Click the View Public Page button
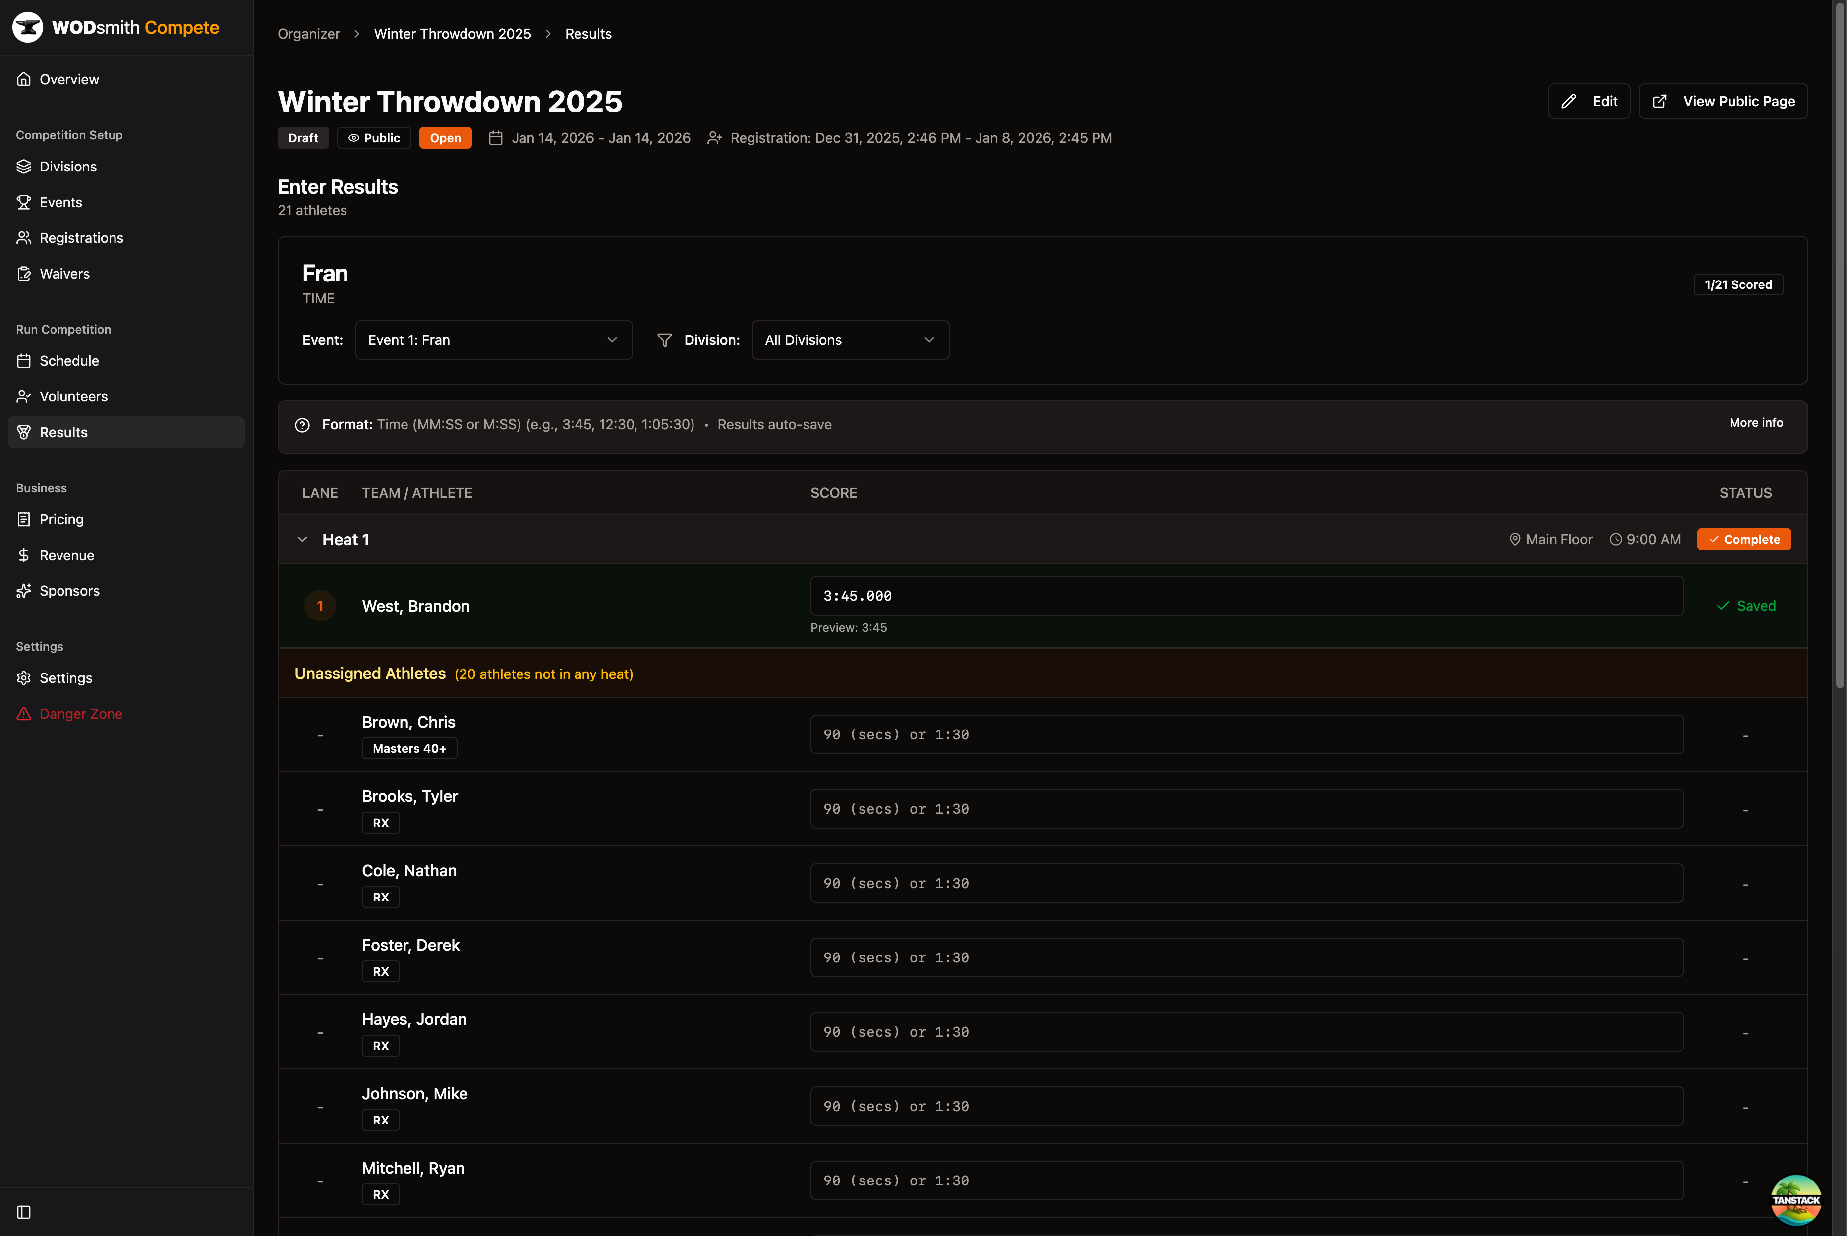 pos(1723,101)
